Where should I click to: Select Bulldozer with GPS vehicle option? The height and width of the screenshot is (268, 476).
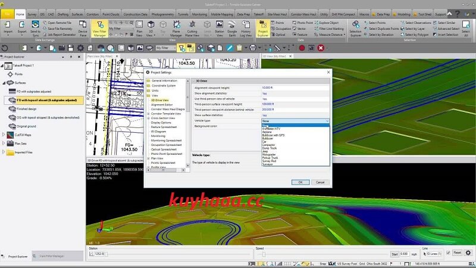273,135
